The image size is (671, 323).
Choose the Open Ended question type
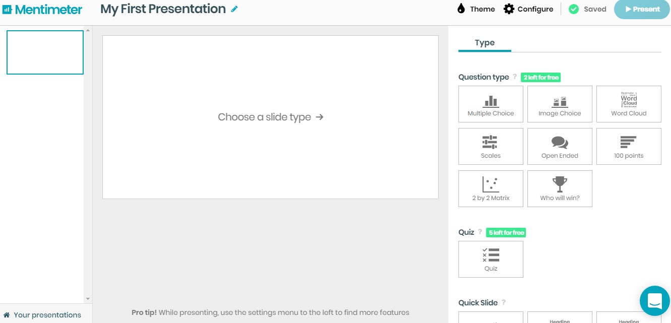pyautogui.click(x=560, y=147)
